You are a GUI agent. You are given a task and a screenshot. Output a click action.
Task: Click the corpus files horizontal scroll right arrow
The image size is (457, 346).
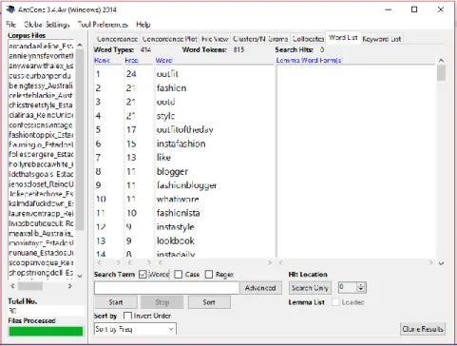(69, 286)
